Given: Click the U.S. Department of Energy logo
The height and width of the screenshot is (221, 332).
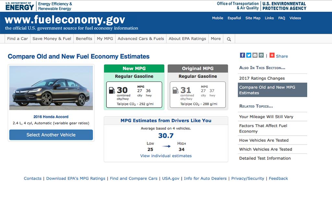Looking at the screenshot, I should tap(19, 6).
